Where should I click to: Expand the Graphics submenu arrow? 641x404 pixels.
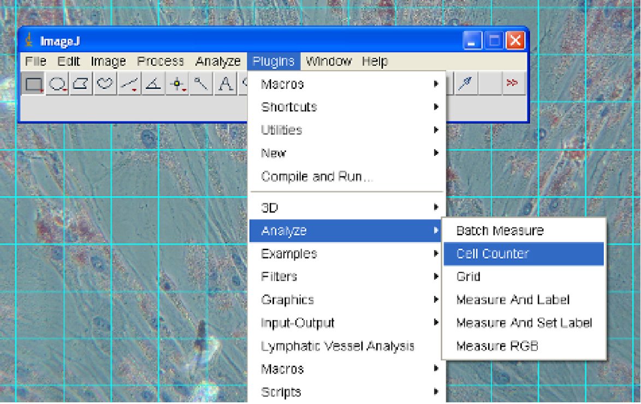(436, 299)
